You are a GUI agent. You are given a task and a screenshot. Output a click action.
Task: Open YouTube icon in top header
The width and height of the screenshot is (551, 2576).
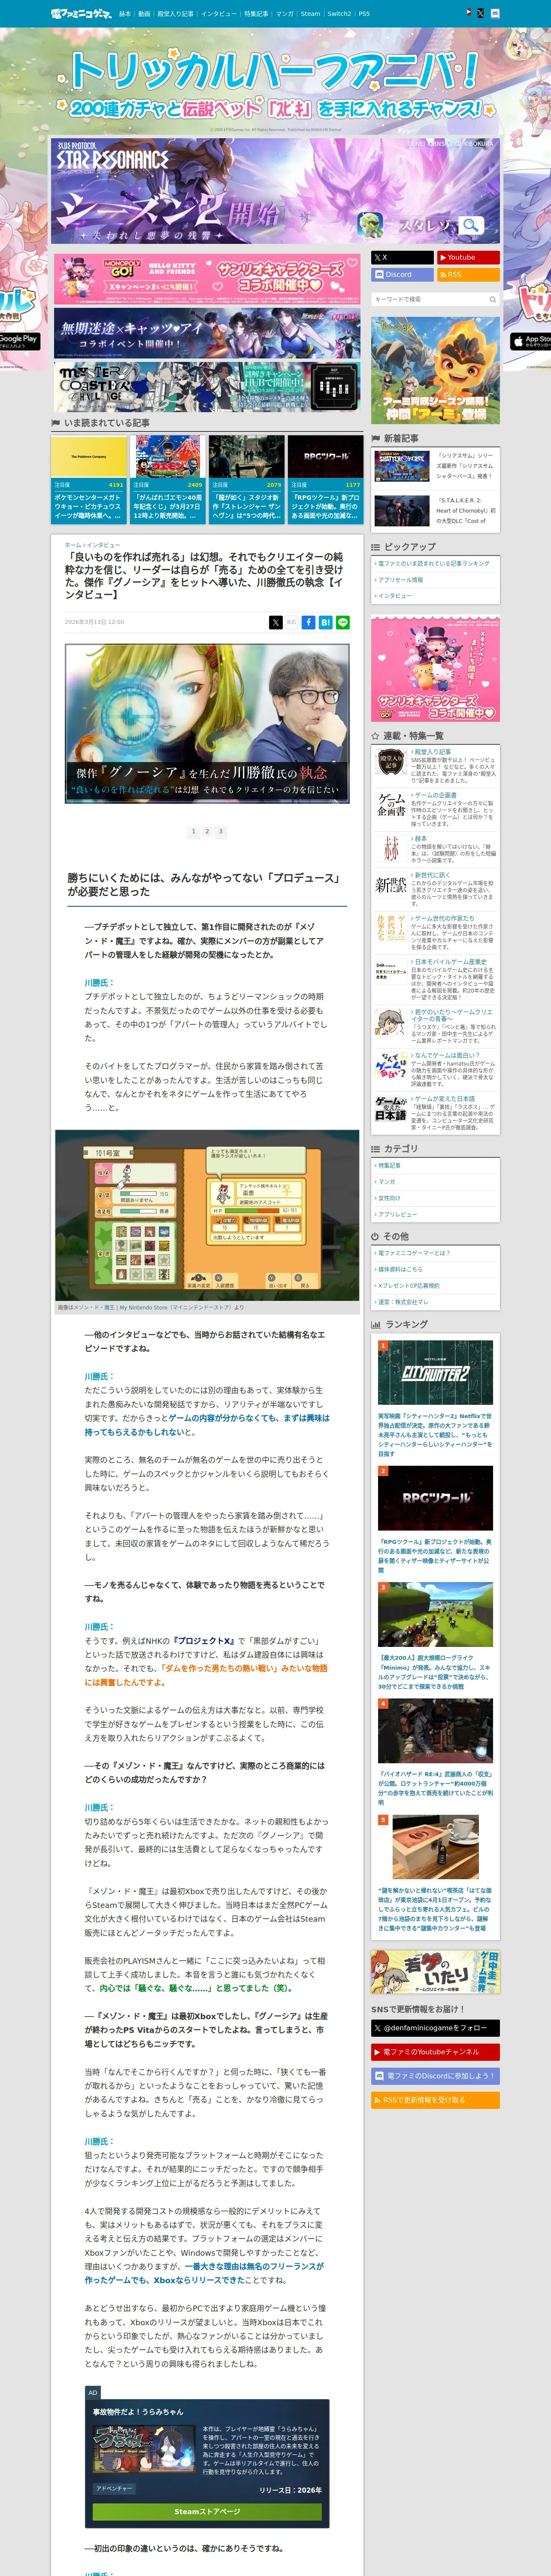468,13
